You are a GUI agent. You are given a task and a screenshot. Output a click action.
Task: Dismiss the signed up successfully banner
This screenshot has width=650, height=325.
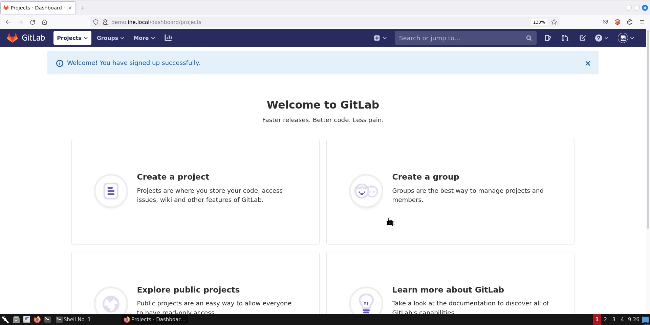click(x=588, y=63)
